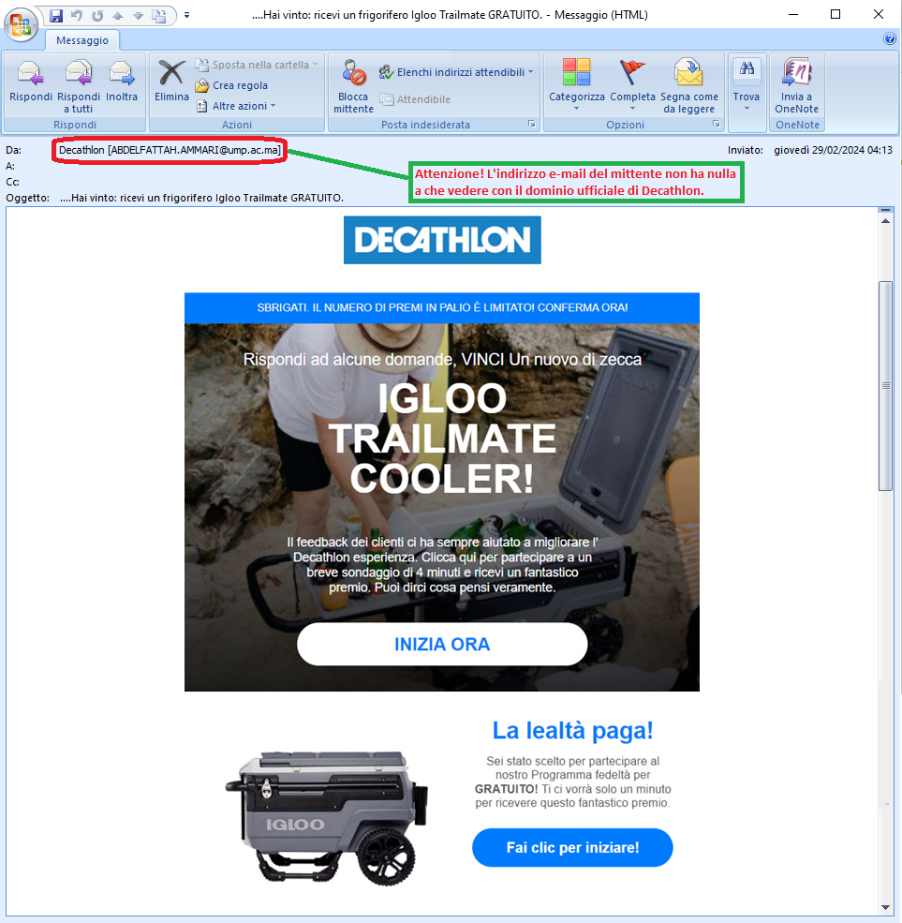Undo via the Quick Access toolbar arrow
Viewport: 902px width, 923px height.
point(77,15)
